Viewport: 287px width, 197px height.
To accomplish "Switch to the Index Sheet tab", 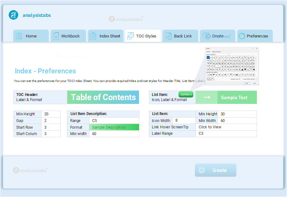I will [x=106, y=36].
